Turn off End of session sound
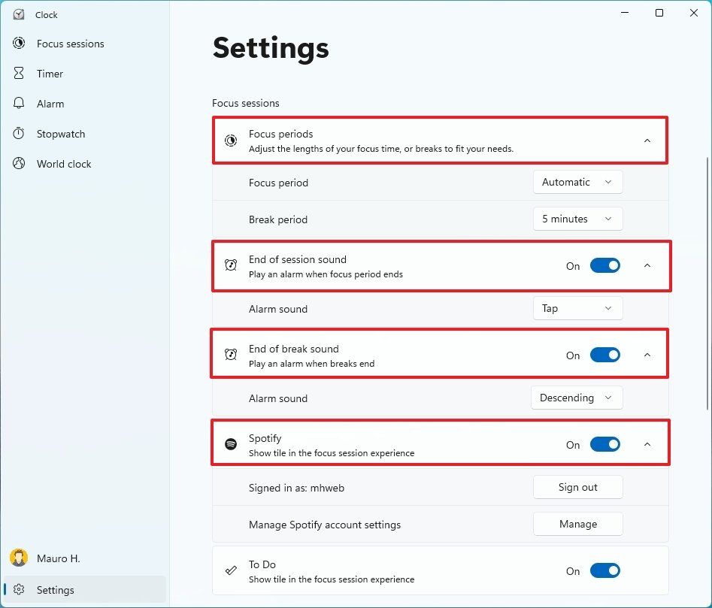This screenshot has height=608, width=712. (605, 265)
